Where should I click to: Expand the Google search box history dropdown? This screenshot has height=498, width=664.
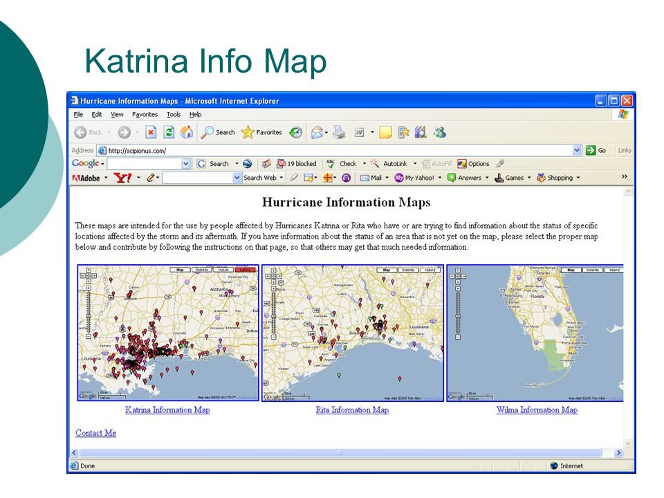click(185, 164)
